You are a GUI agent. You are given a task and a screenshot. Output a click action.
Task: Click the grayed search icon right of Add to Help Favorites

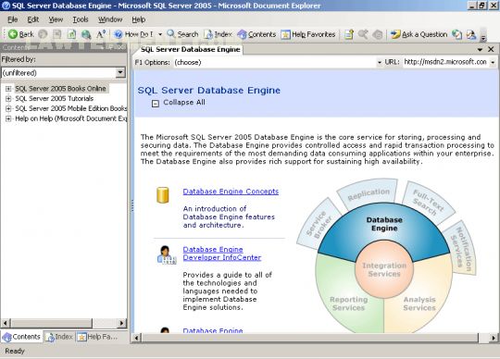pyautogui.click(x=363, y=34)
